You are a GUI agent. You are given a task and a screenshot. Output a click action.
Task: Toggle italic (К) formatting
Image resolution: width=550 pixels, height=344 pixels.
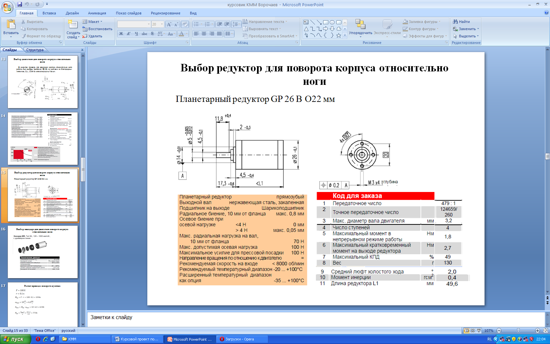[129, 34]
